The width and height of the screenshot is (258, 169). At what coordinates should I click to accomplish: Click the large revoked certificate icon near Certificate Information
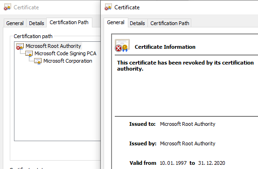pyautogui.click(x=122, y=45)
